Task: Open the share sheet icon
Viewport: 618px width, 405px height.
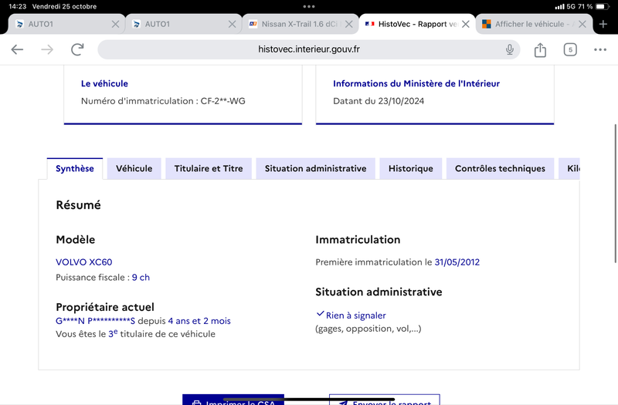Action: 540,49
